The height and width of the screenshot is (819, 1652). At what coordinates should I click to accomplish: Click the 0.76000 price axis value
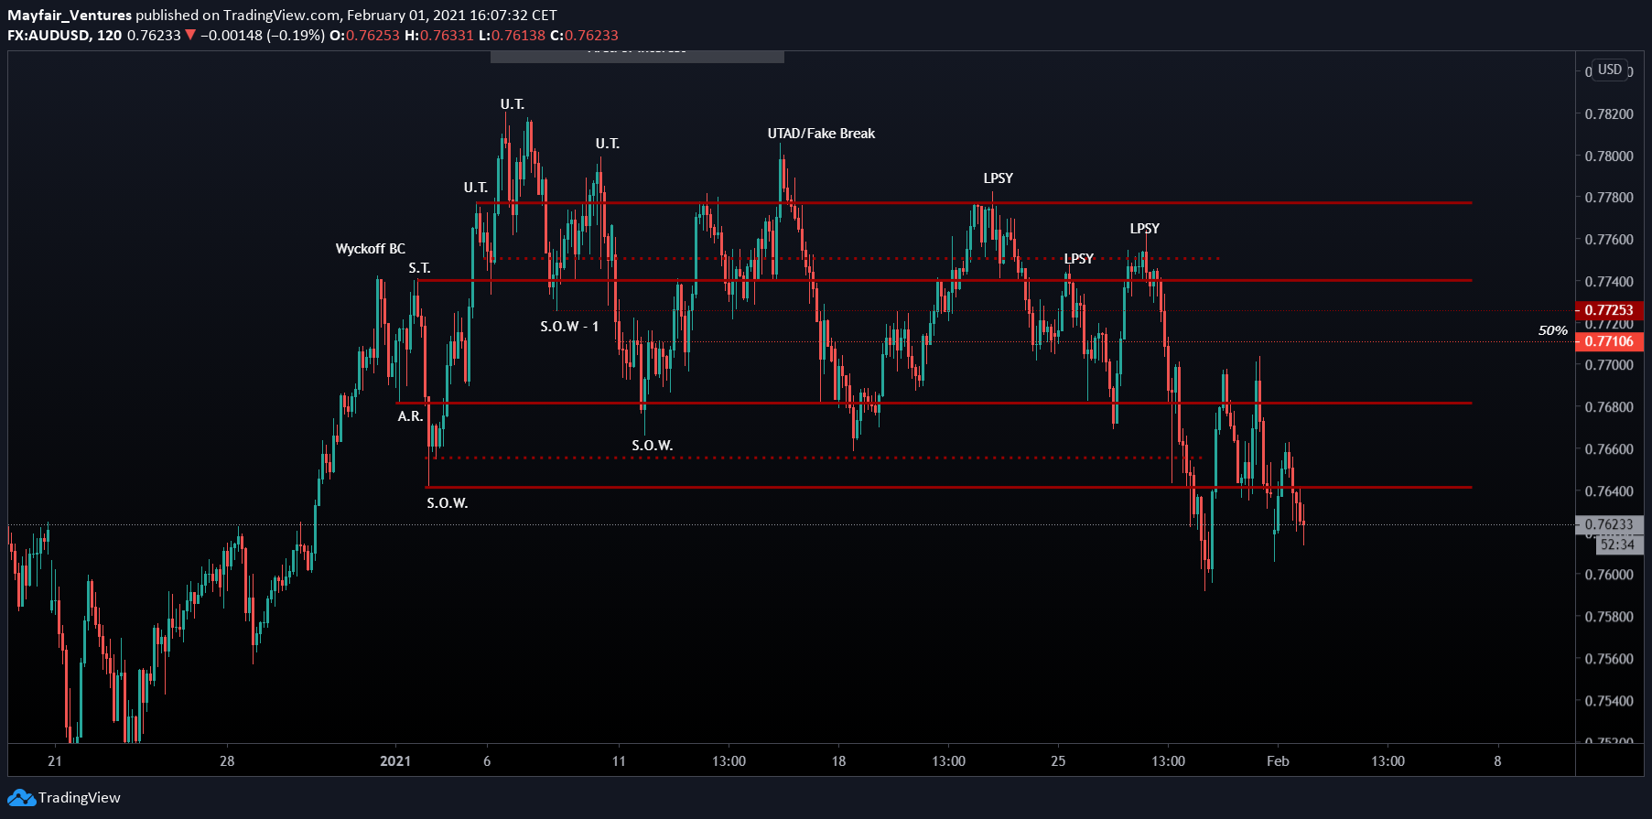pyautogui.click(x=1609, y=575)
